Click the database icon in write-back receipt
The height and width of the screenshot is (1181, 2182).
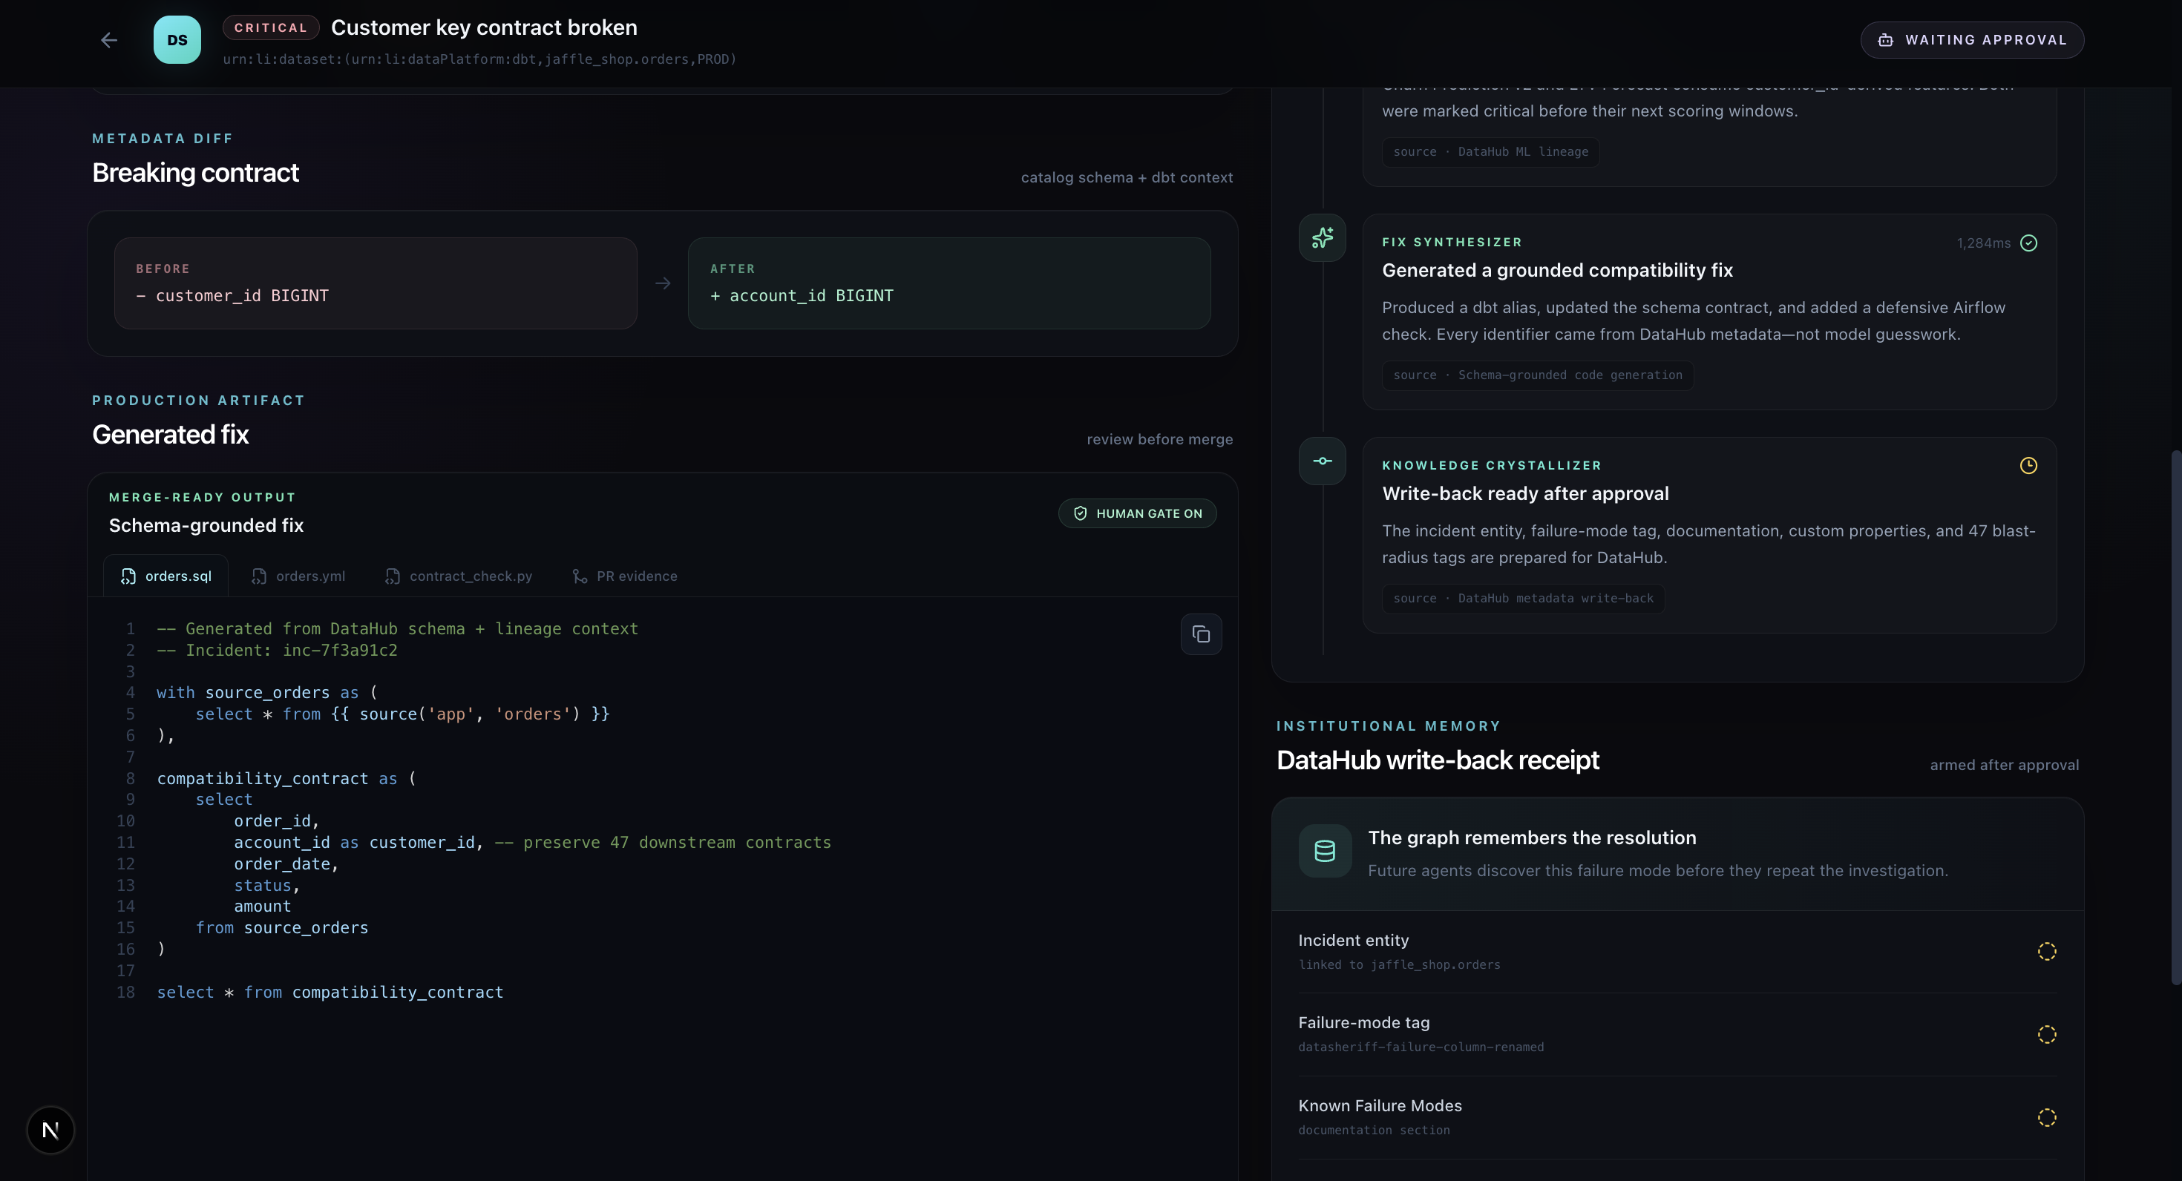(x=1325, y=851)
